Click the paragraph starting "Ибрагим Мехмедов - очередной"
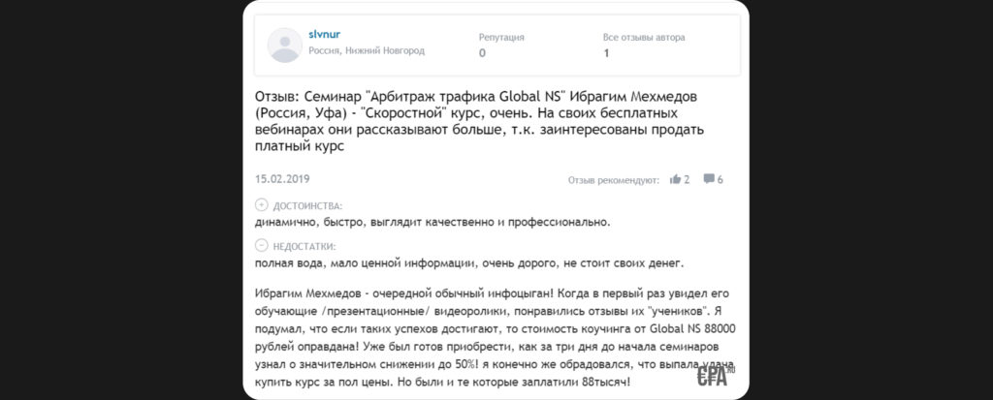The height and width of the screenshot is (400, 993). (x=495, y=339)
